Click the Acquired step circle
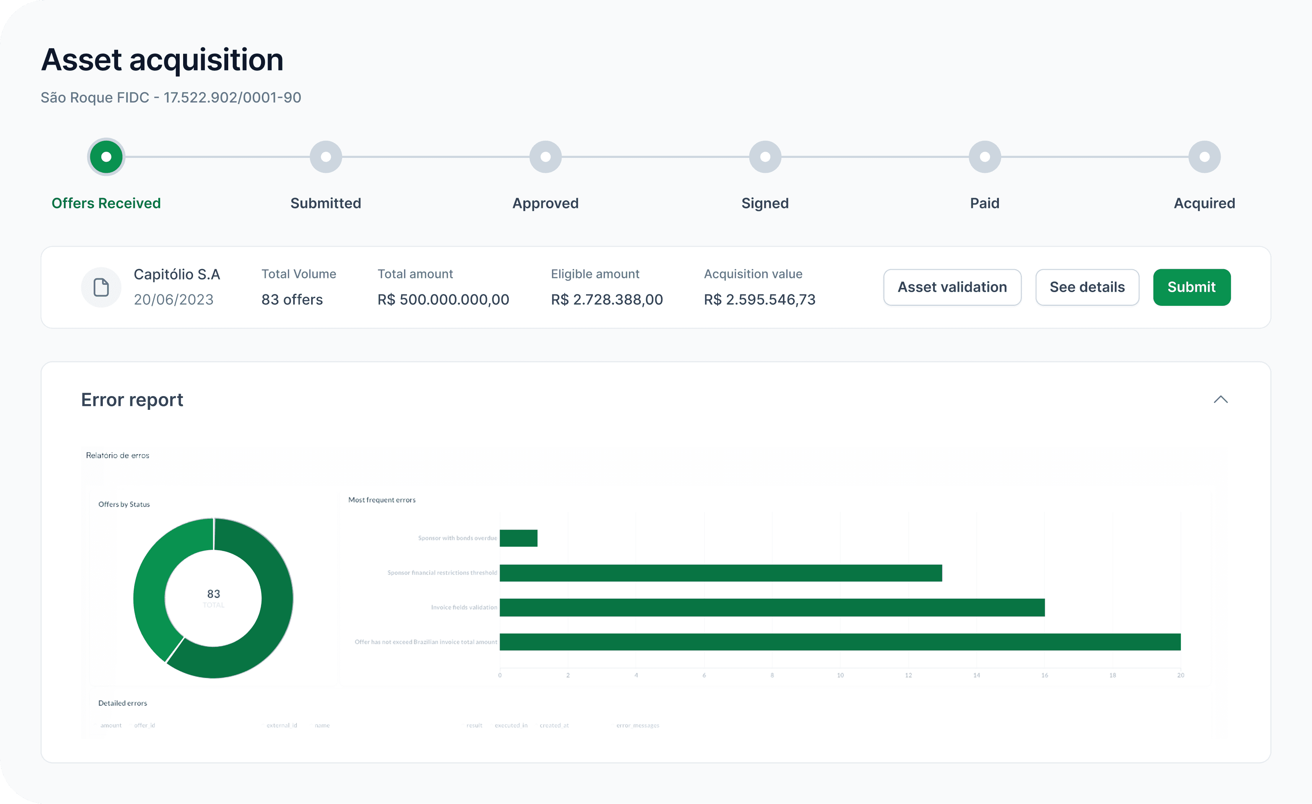Image resolution: width=1312 pixels, height=804 pixels. 1205,157
